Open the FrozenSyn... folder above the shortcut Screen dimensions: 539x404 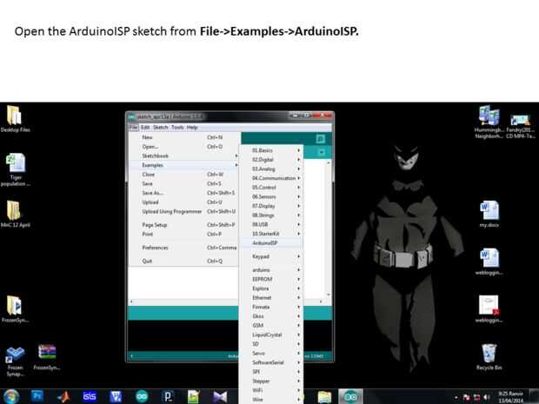pos(15,308)
